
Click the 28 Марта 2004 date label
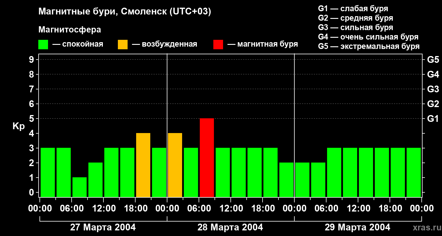230,227
